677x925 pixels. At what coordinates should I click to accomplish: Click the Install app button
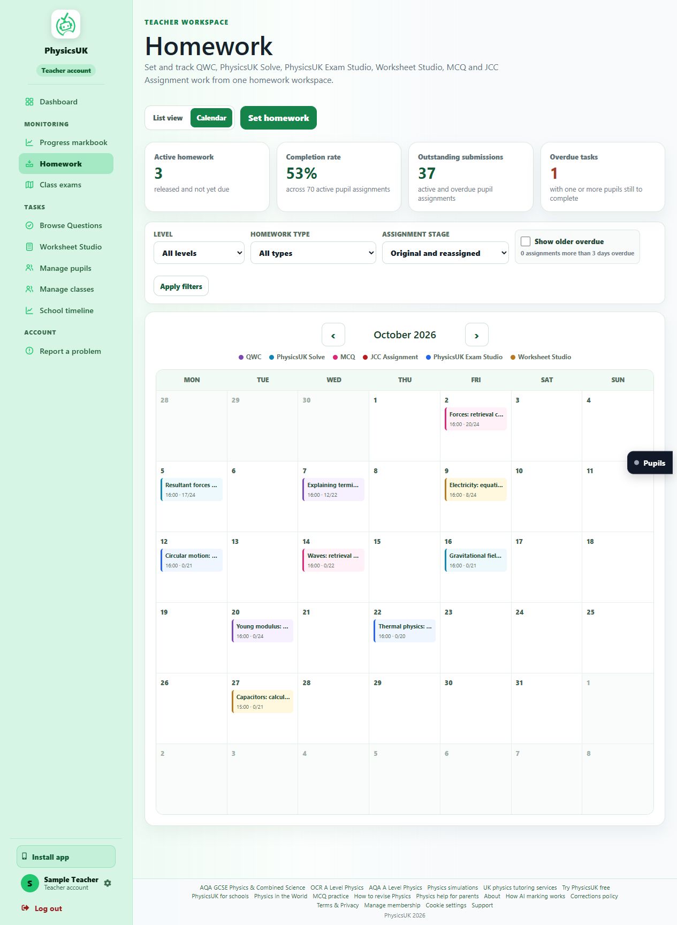pyautogui.click(x=66, y=856)
